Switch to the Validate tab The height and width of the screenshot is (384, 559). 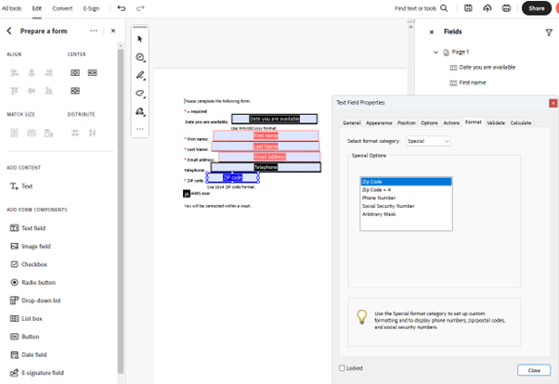(x=496, y=122)
